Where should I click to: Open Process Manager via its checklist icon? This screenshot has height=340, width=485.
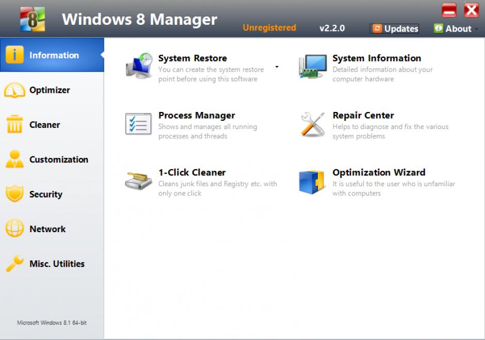click(138, 124)
